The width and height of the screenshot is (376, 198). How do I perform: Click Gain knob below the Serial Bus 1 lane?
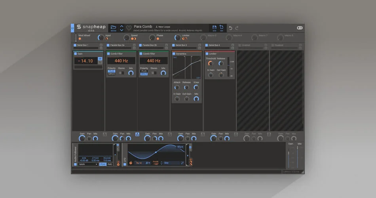click(82, 138)
